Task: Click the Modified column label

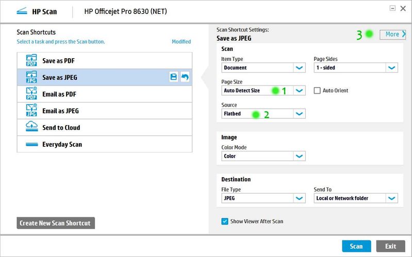Action: (182, 42)
